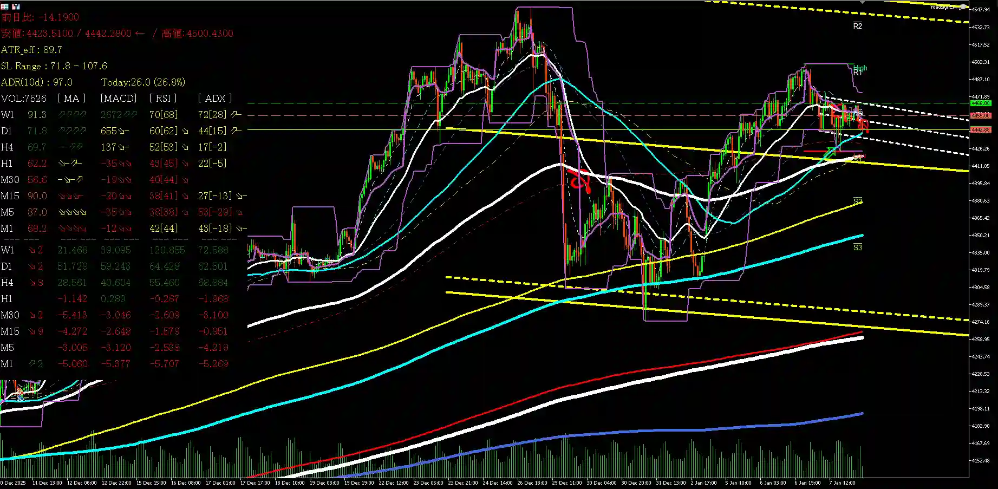Click the [ RSI ] column header
The height and width of the screenshot is (489, 998).
[163, 98]
